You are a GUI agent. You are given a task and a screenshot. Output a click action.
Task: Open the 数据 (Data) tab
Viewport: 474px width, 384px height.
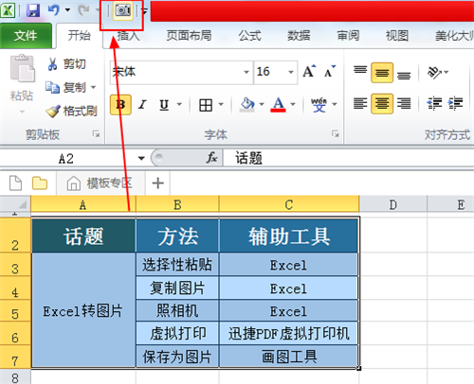click(x=299, y=36)
